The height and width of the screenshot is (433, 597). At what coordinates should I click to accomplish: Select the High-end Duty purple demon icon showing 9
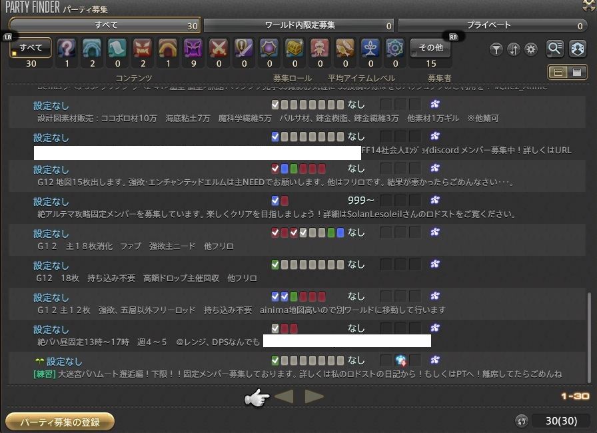193,48
